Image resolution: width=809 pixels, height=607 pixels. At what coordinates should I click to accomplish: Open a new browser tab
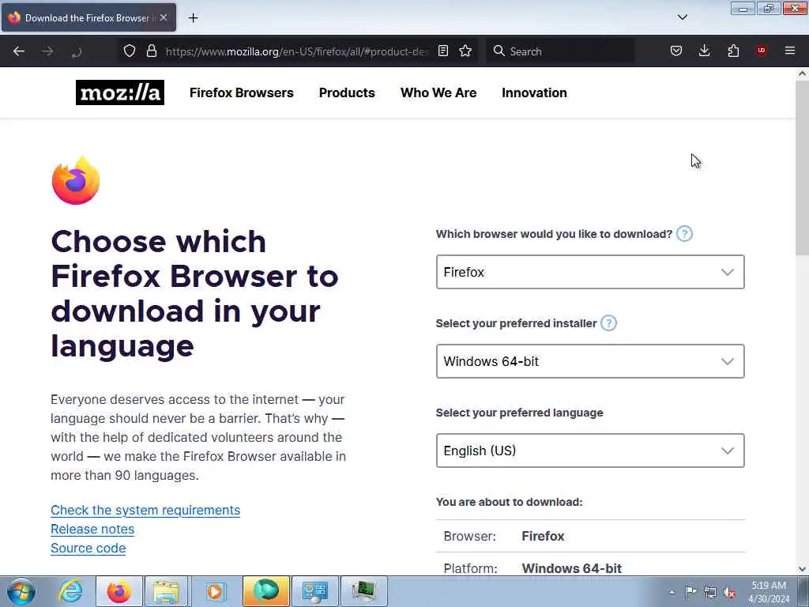193,18
